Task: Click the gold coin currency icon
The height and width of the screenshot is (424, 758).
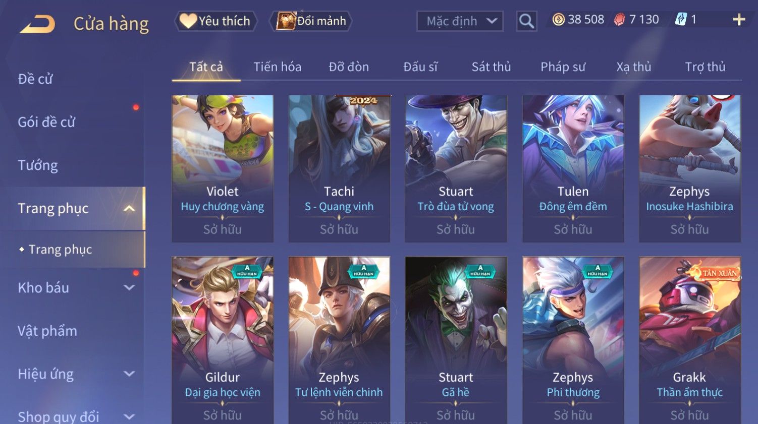Action: click(x=558, y=20)
